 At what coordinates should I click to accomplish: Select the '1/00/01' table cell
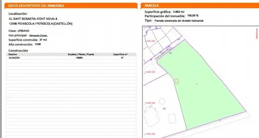click(79, 58)
